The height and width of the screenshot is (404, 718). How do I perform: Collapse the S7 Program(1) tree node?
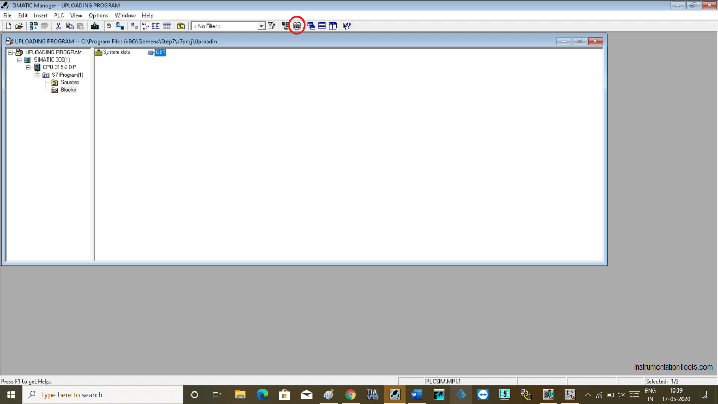37,75
